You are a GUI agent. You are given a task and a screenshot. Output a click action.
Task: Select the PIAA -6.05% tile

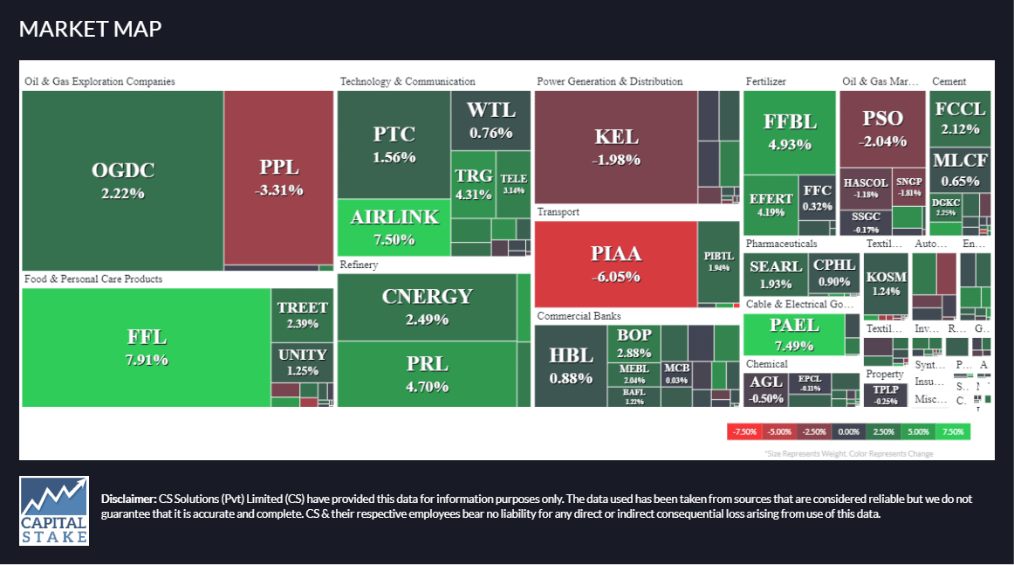coord(616,264)
